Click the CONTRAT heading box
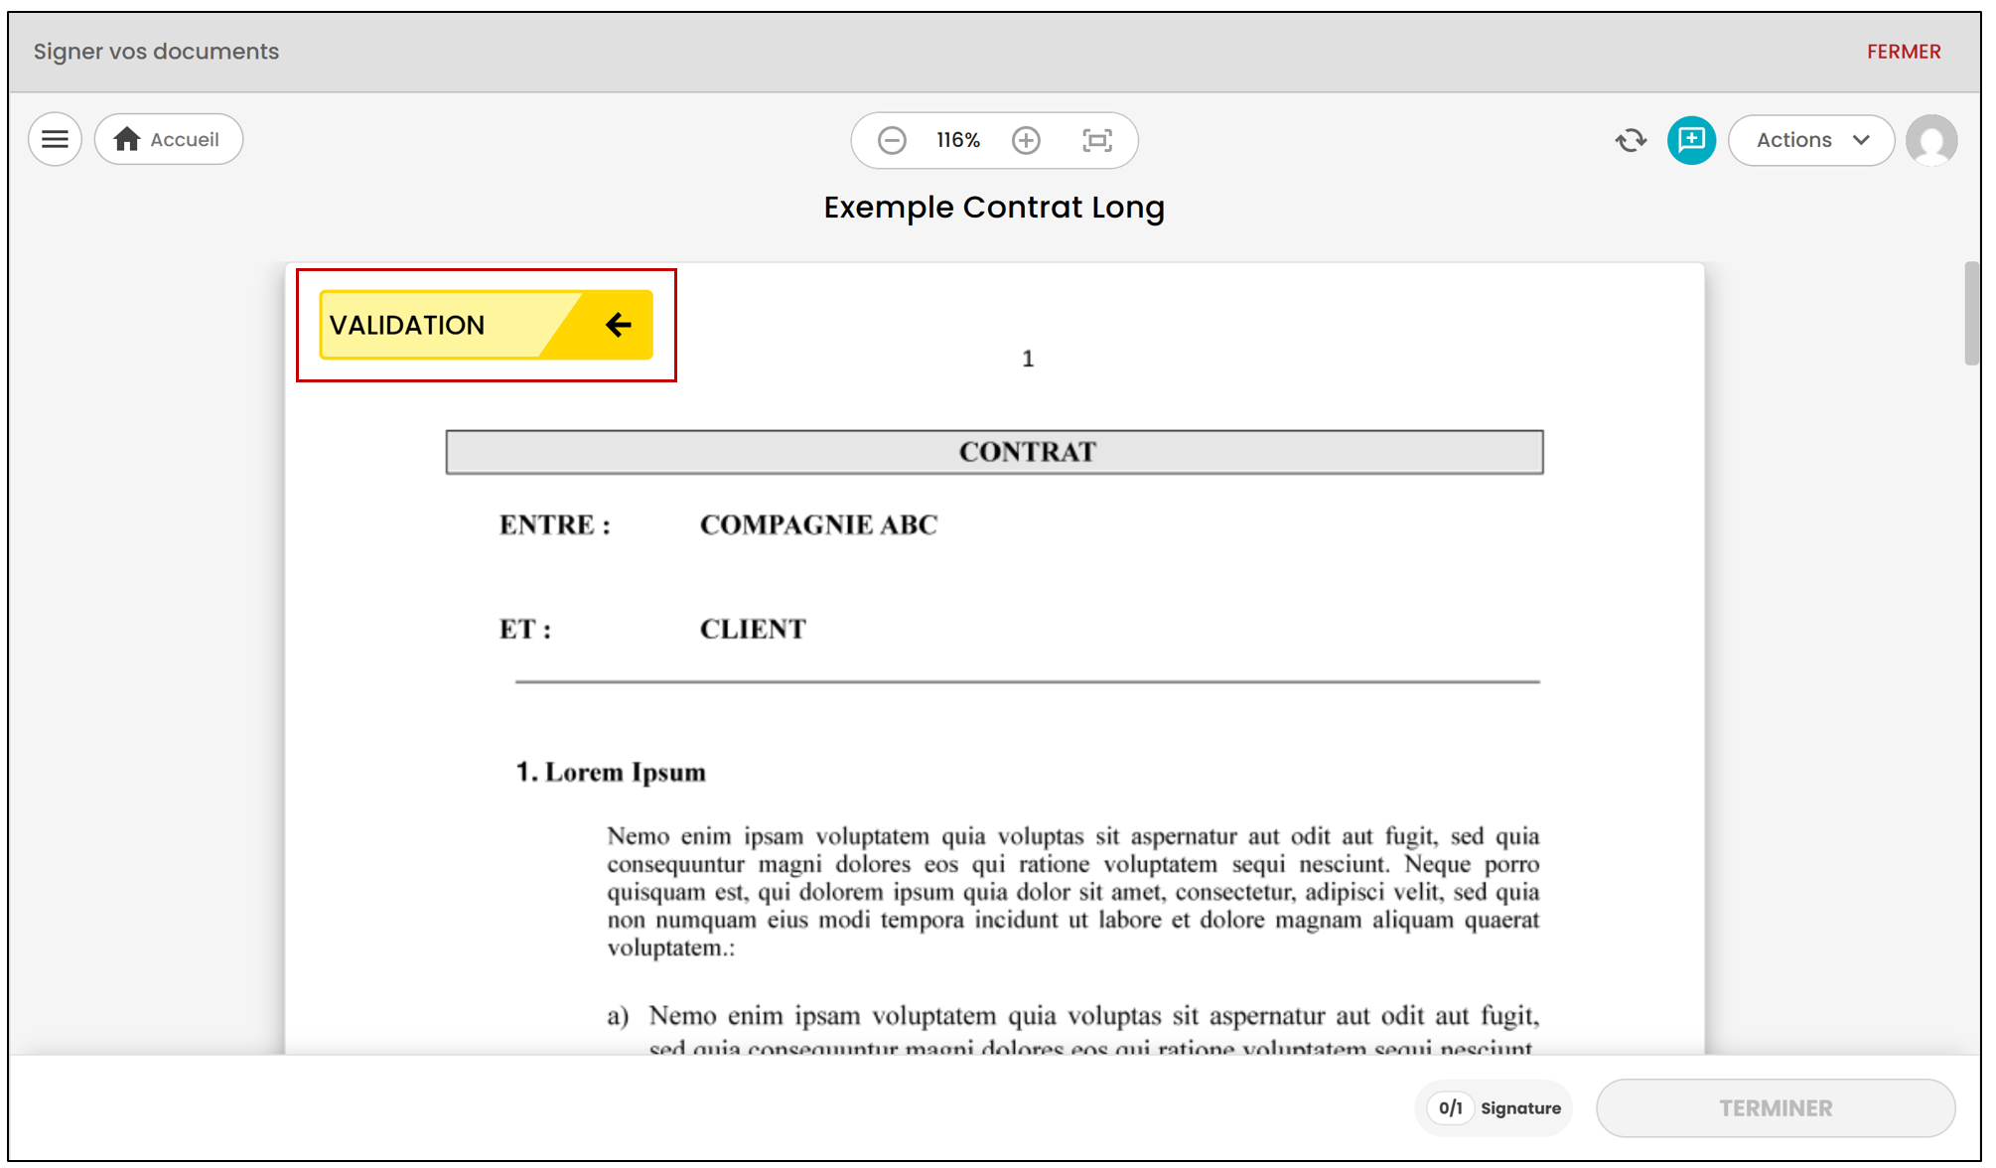This screenshot has width=1996, height=1168. click(994, 452)
